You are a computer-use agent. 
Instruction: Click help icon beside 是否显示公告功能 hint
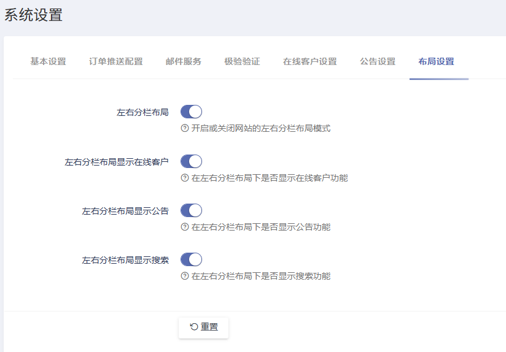pyautogui.click(x=184, y=227)
